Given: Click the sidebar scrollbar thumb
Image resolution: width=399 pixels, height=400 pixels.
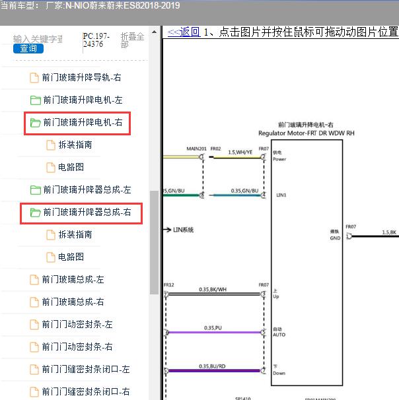Looking at the screenshot, I should pyautogui.click(x=154, y=242).
